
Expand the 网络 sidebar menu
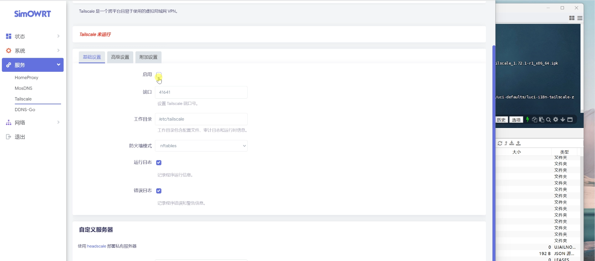pos(33,123)
